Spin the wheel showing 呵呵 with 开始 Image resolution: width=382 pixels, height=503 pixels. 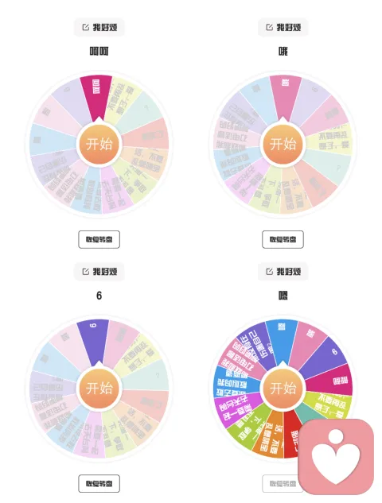click(99, 144)
